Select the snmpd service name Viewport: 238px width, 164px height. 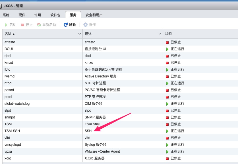click(x=10, y=117)
